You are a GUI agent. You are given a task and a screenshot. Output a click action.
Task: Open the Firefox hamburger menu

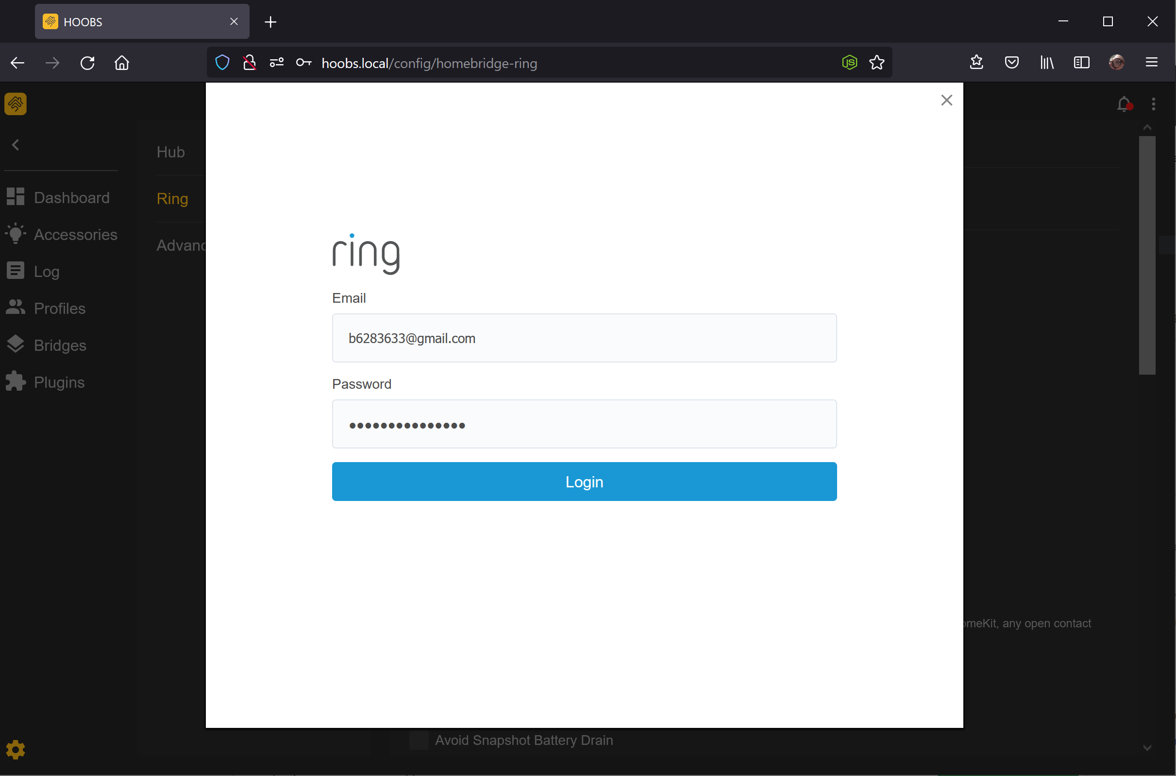pos(1152,62)
